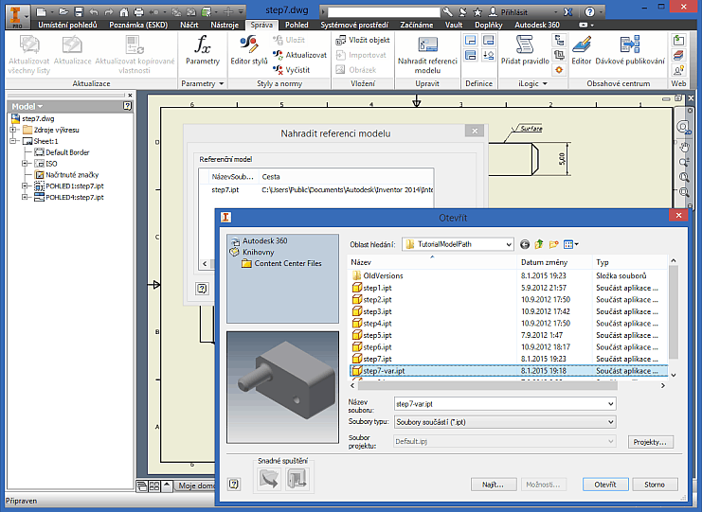Click Model browser help icon

(x=127, y=106)
